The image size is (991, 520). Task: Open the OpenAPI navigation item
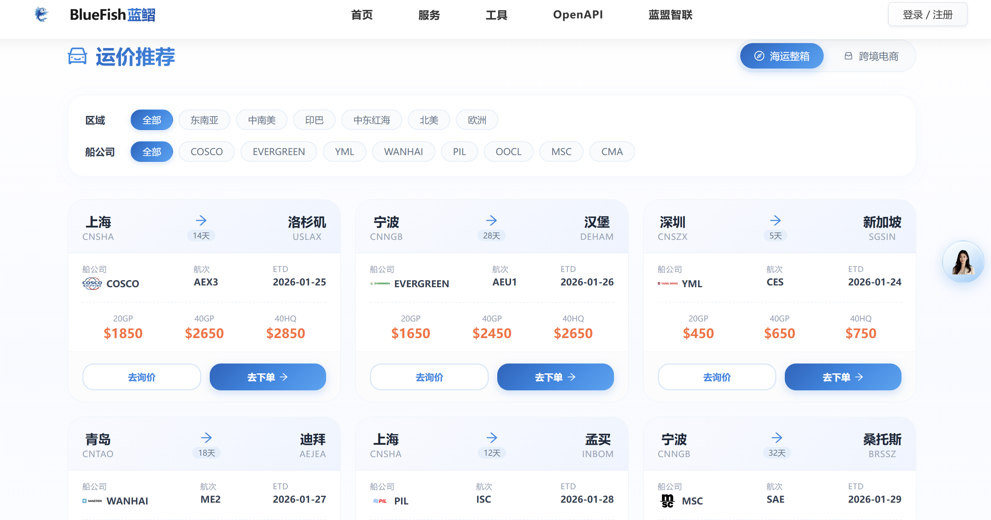click(x=578, y=15)
